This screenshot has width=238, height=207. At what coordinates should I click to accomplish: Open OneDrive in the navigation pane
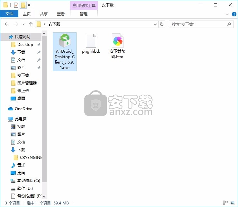coord(23,109)
